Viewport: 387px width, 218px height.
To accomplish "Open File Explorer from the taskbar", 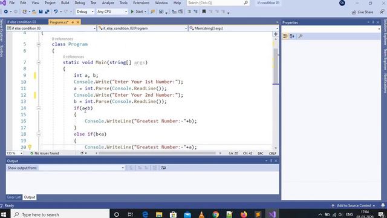I will pos(159,214).
